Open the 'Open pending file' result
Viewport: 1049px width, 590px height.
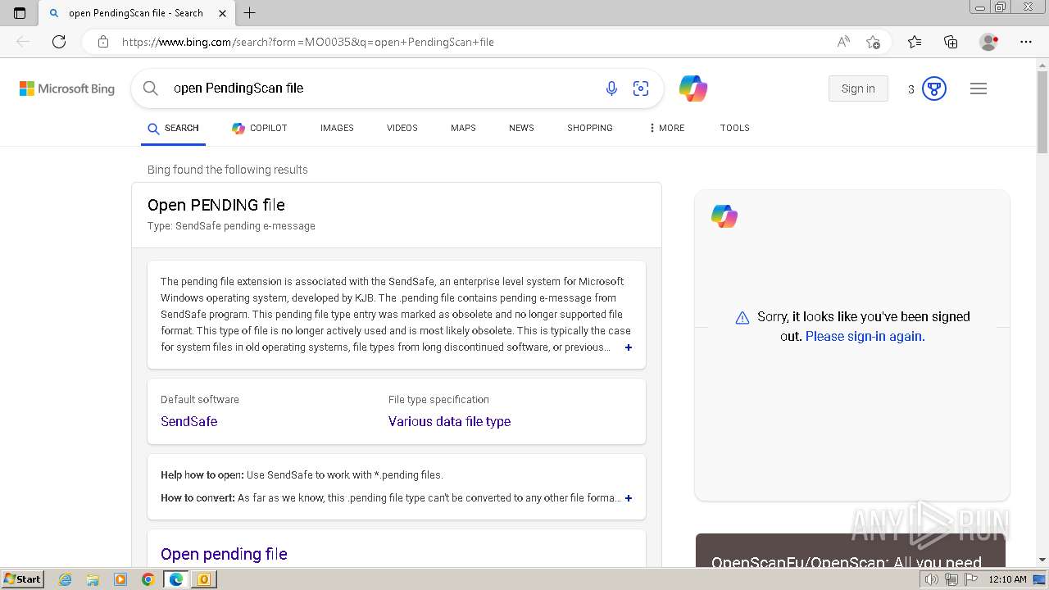point(224,554)
